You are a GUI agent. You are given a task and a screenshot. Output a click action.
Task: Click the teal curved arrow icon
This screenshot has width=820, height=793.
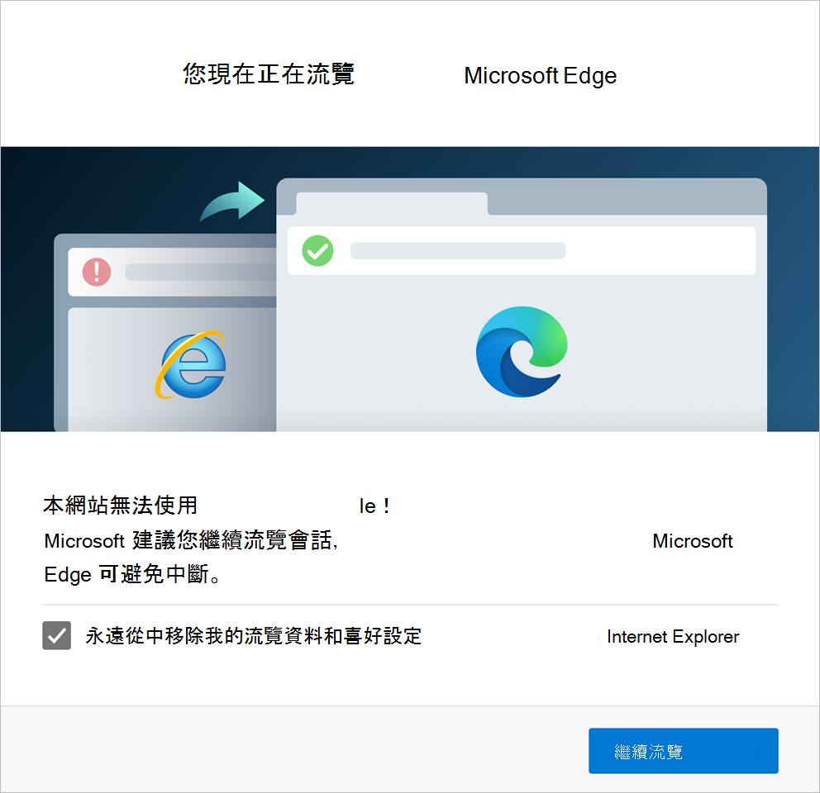[x=232, y=202]
